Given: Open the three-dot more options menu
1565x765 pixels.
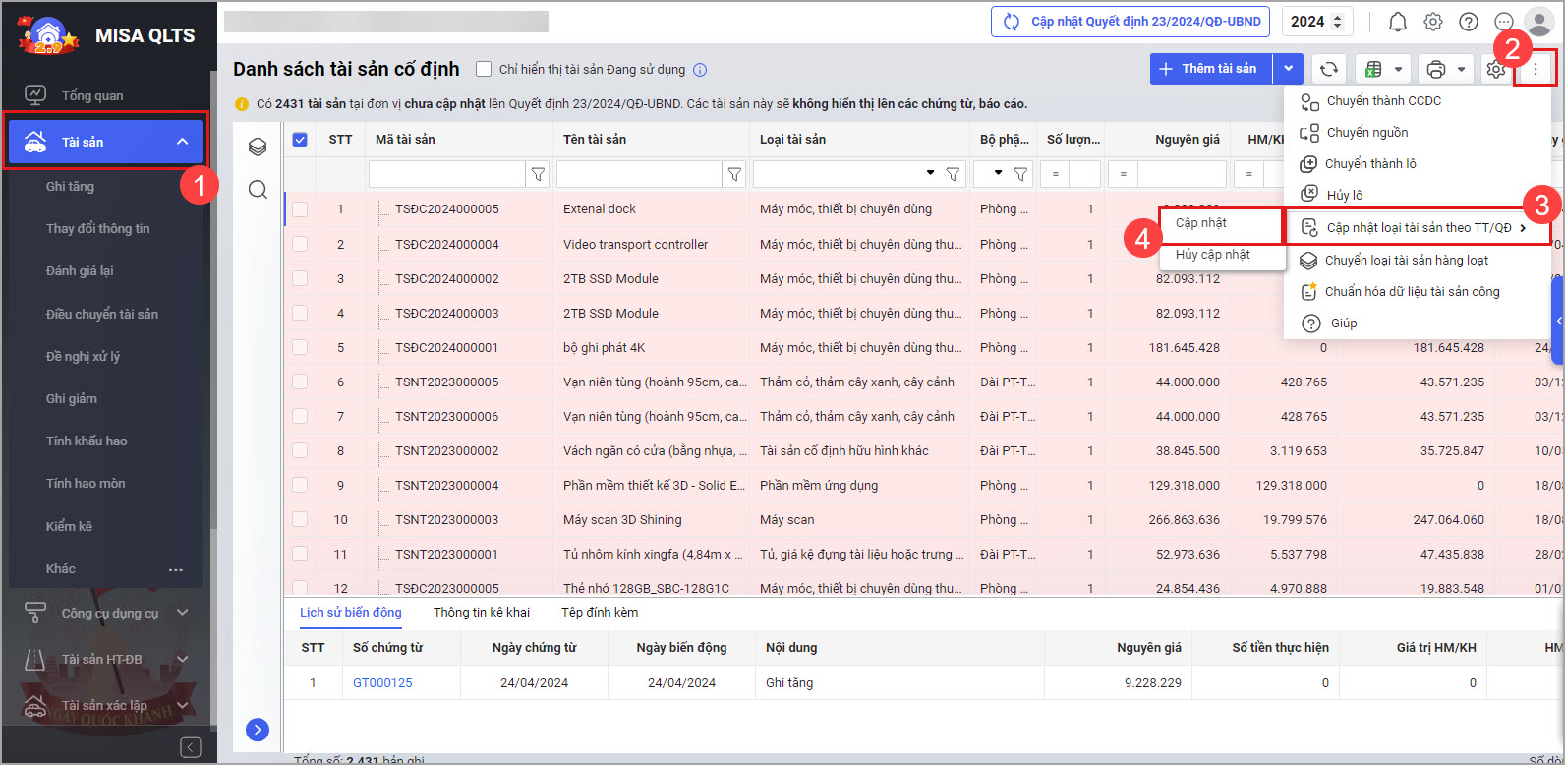Looking at the screenshot, I should (1535, 69).
